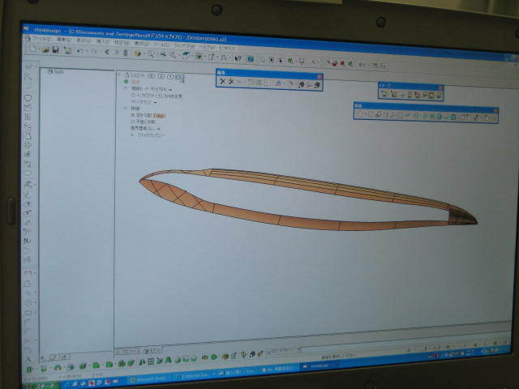Collapse the 詳細 section expander
This screenshot has width=519, height=389.
pyautogui.click(x=126, y=108)
